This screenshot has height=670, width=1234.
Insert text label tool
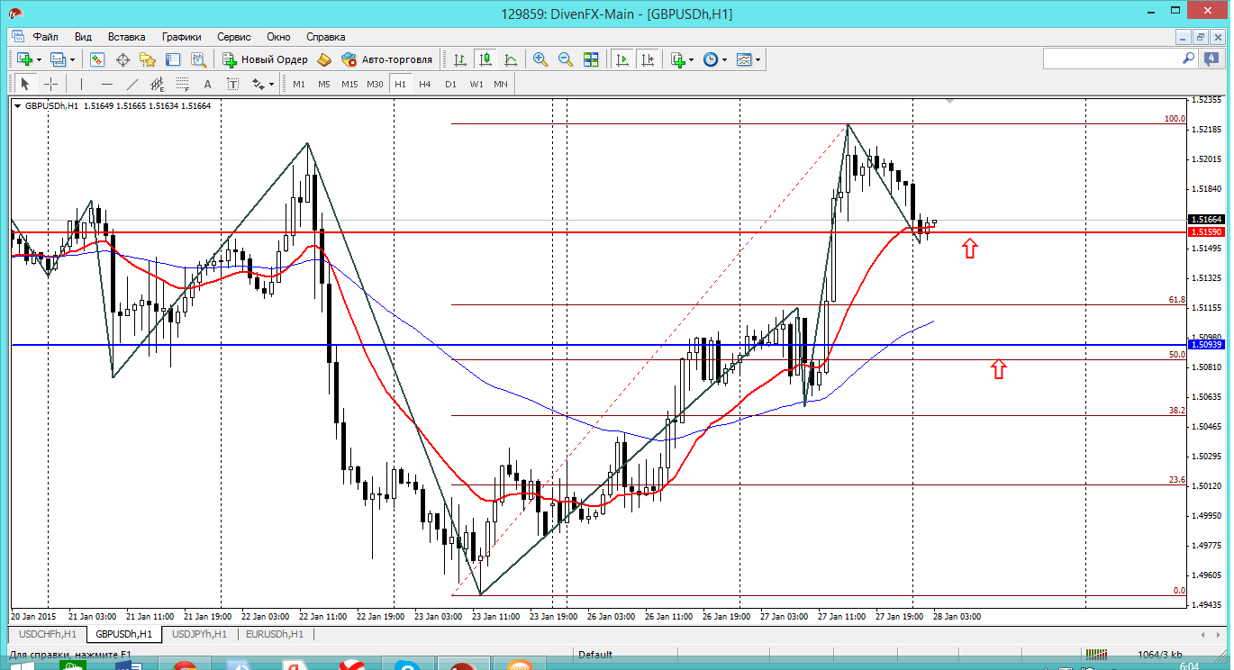coord(207,84)
